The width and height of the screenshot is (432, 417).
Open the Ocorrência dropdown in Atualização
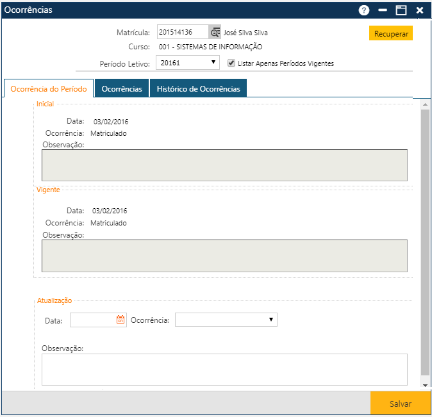click(226, 320)
